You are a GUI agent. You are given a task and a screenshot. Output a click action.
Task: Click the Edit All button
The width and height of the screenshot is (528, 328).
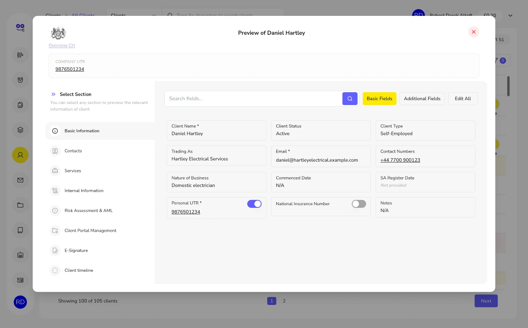(463, 99)
